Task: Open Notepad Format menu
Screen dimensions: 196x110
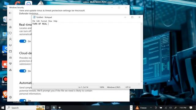Action: (44, 21)
